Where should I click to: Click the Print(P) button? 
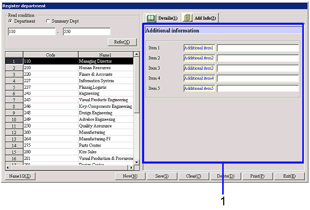pyautogui.click(x=257, y=176)
